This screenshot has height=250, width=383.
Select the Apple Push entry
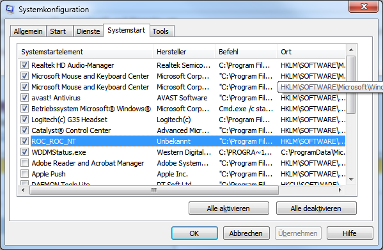[x=49, y=174]
